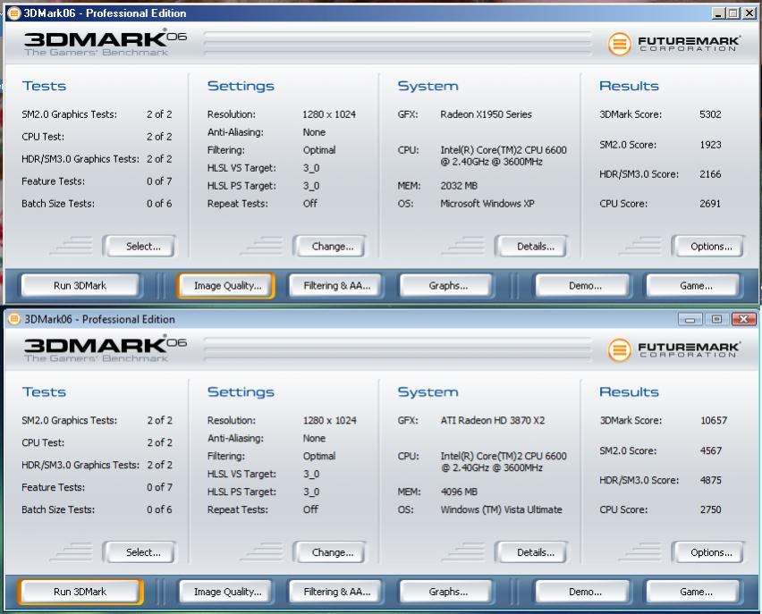This screenshot has width=762, height=614.
Task: Open Graphs... in the Vista Ultimate window
Action: [446, 592]
